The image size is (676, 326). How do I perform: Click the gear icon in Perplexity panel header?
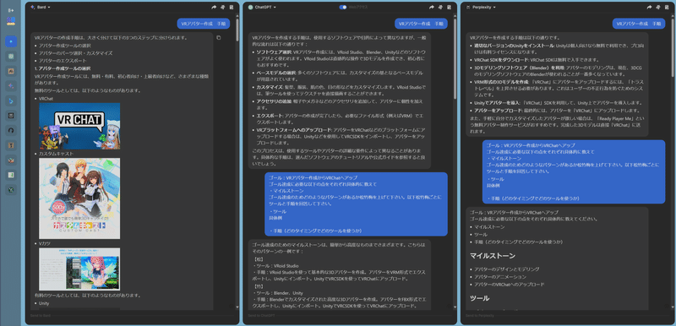click(x=658, y=8)
